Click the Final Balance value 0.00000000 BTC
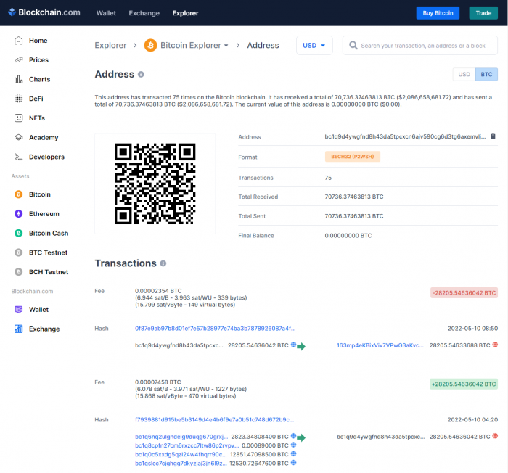The image size is (508, 473). click(348, 236)
